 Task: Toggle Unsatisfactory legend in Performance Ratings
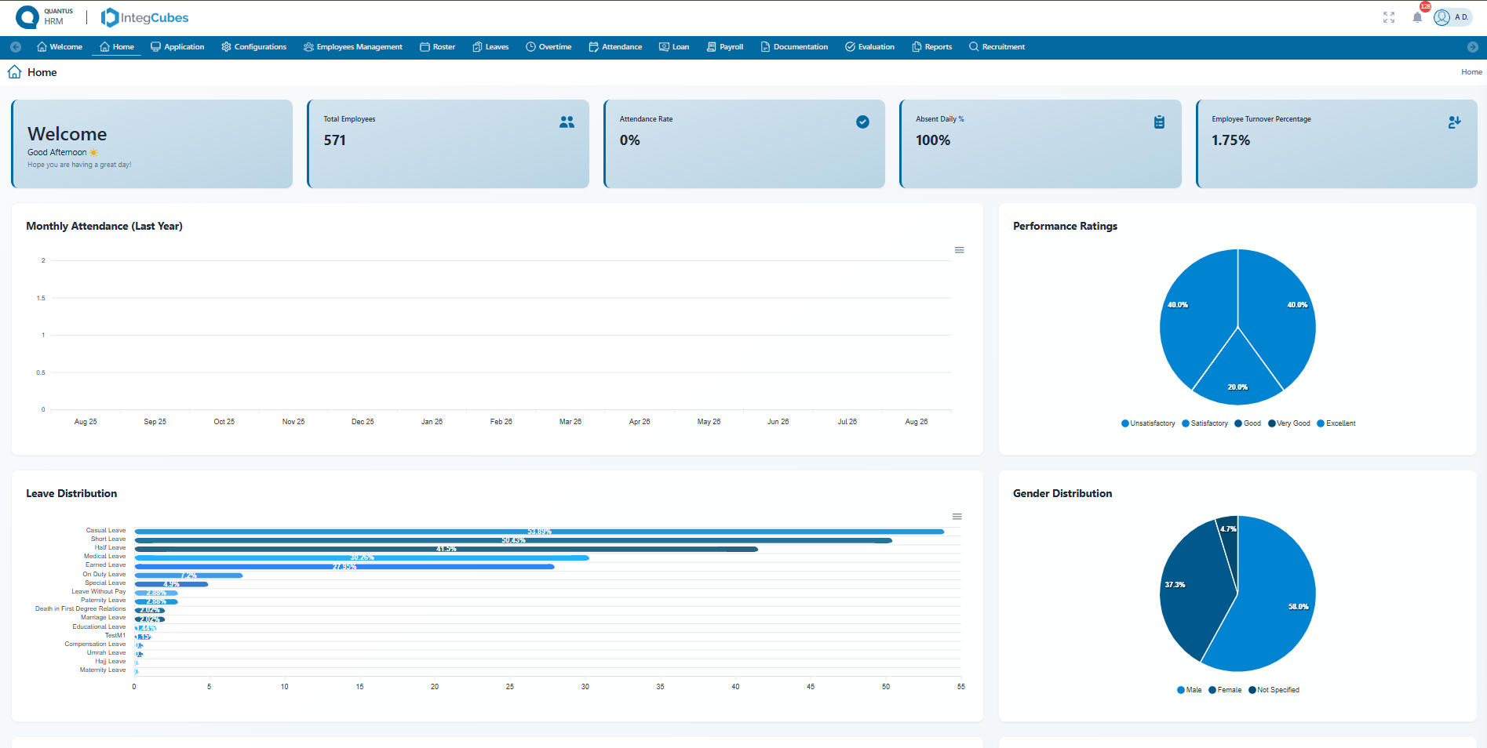tap(1148, 423)
